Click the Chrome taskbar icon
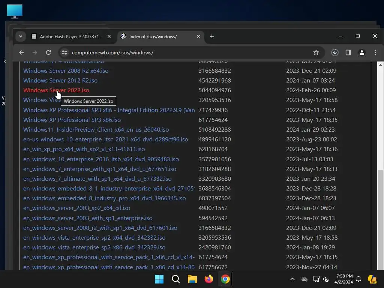Image resolution: width=384 pixels, height=288 pixels. [225, 279]
